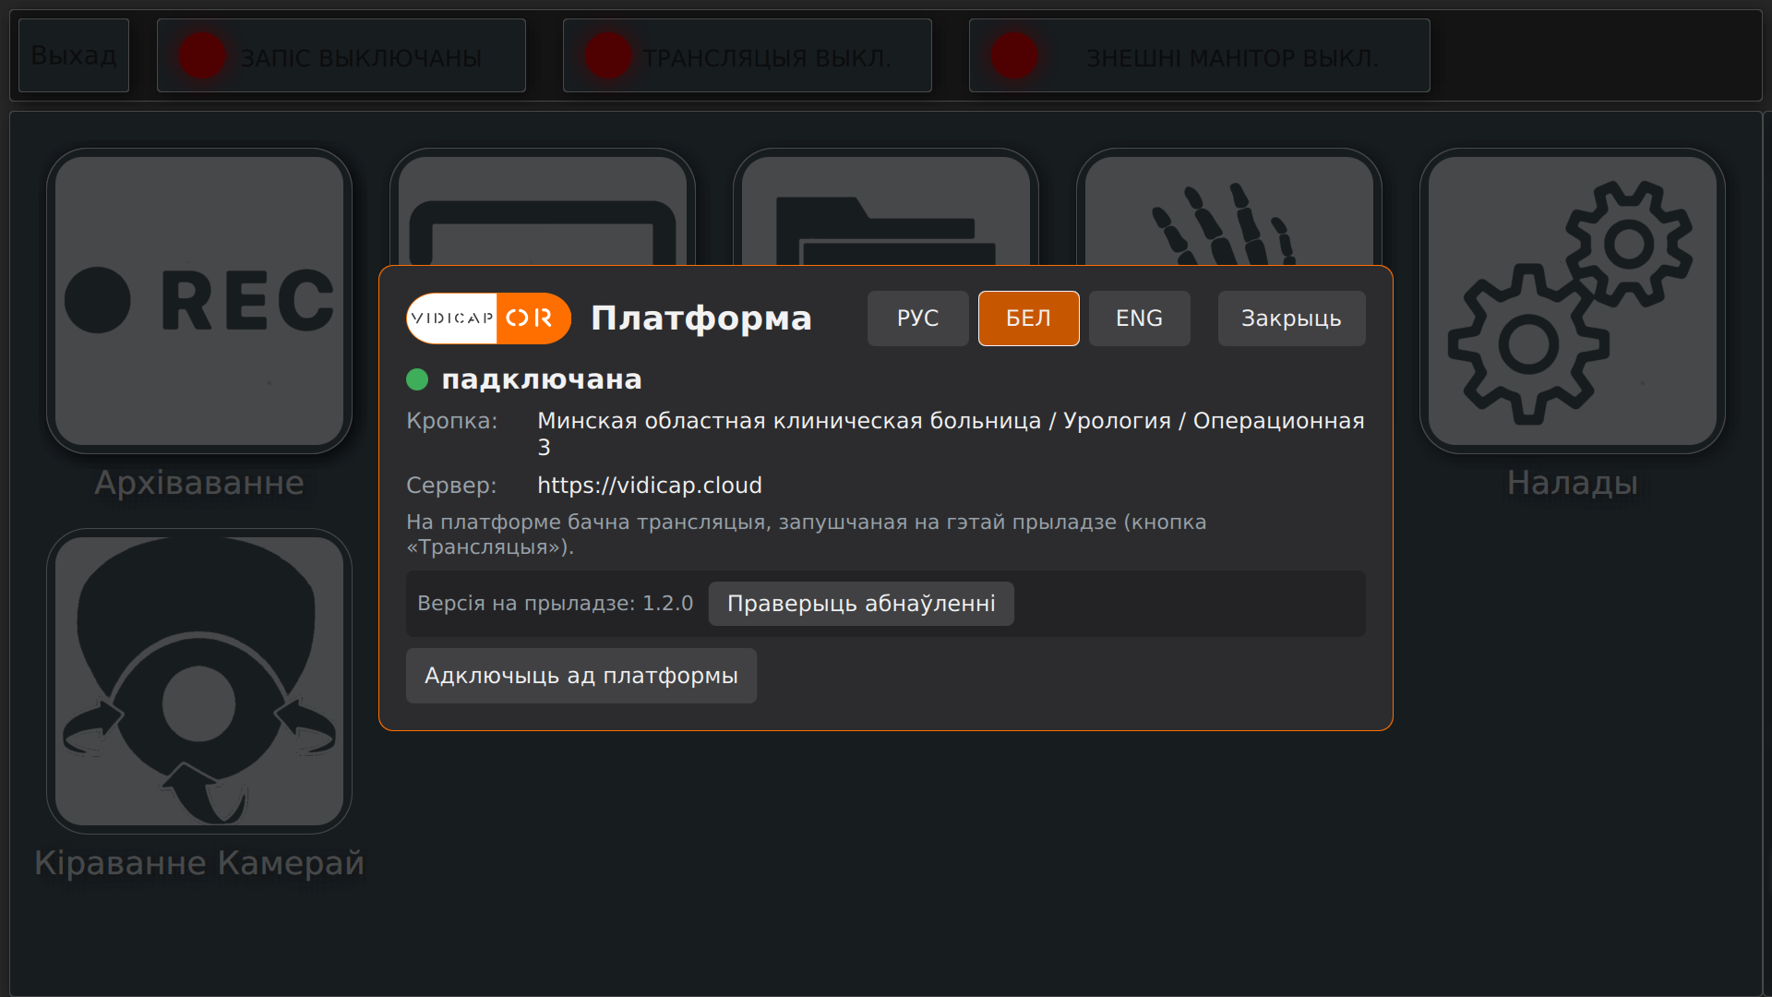Image resolution: width=1772 pixels, height=997 pixels.
Task: Toggle ЗНЕШНІ МАНІТОР ВЫКЛ. external monitor
Action: pos(1200,55)
